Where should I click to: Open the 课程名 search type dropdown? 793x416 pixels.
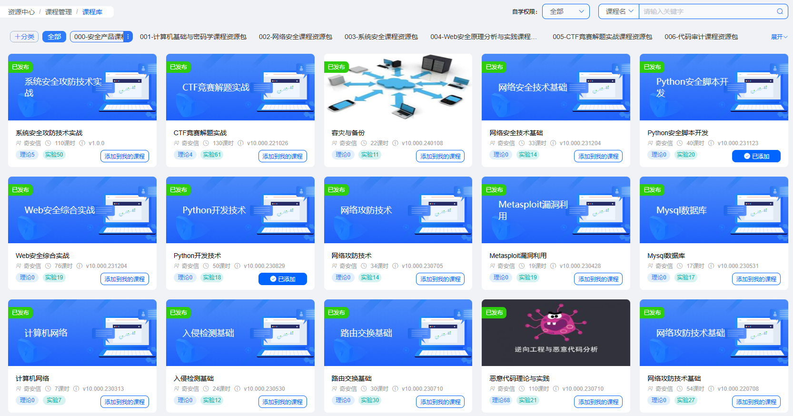click(619, 11)
